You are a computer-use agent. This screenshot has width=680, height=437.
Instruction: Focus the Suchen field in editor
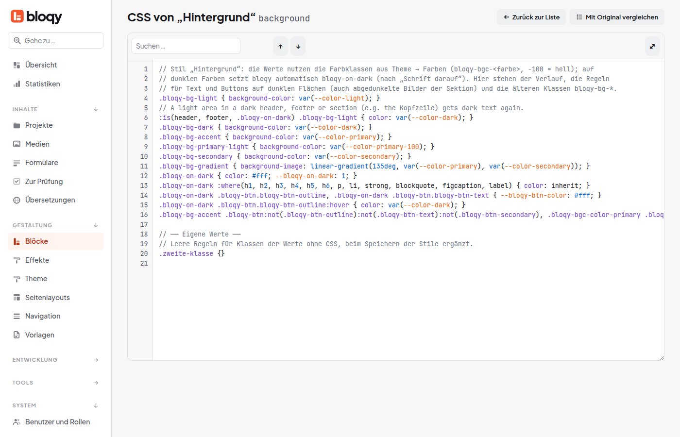pos(186,46)
